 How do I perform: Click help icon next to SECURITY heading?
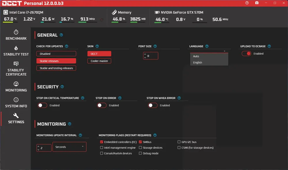click(x=62, y=86)
